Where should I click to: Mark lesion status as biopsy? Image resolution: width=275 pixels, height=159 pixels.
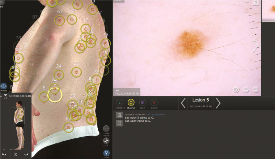pyautogui.click(x=142, y=103)
